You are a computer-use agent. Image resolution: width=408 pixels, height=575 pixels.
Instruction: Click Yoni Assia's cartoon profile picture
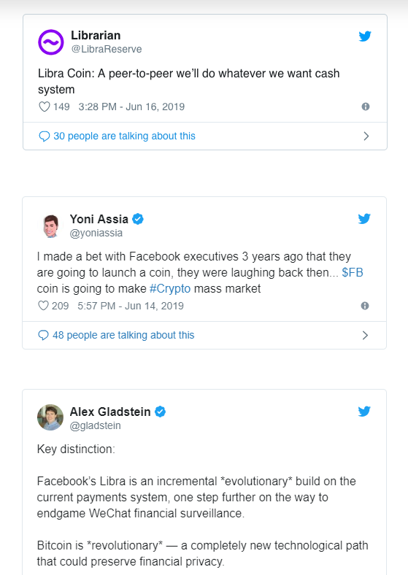(51, 226)
